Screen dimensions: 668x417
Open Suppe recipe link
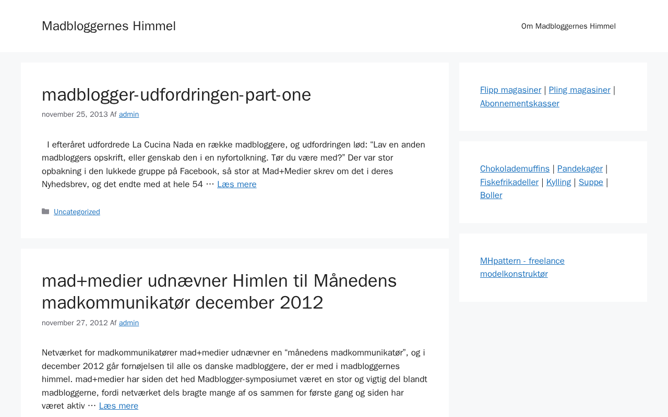[x=591, y=182]
